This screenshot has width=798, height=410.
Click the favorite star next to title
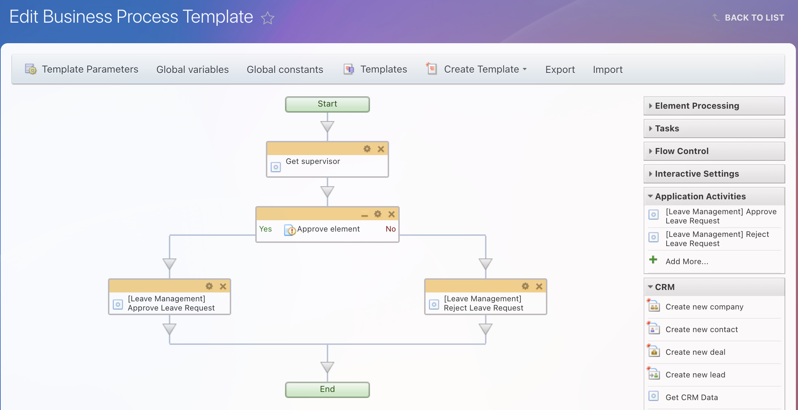pyautogui.click(x=268, y=18)
